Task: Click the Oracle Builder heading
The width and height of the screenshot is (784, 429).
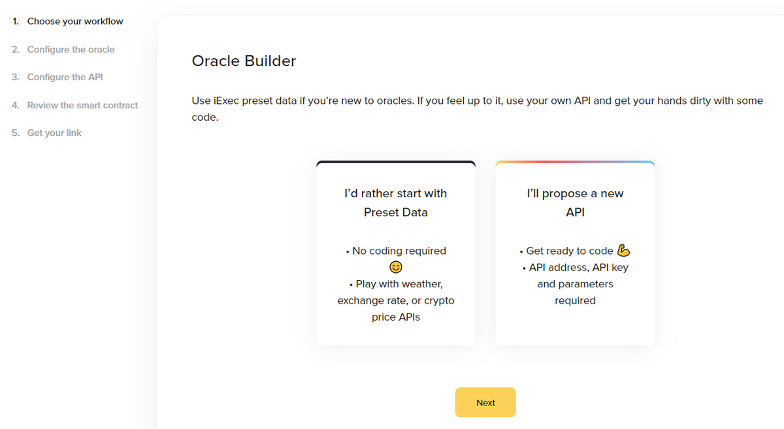Action: [244, 61]
